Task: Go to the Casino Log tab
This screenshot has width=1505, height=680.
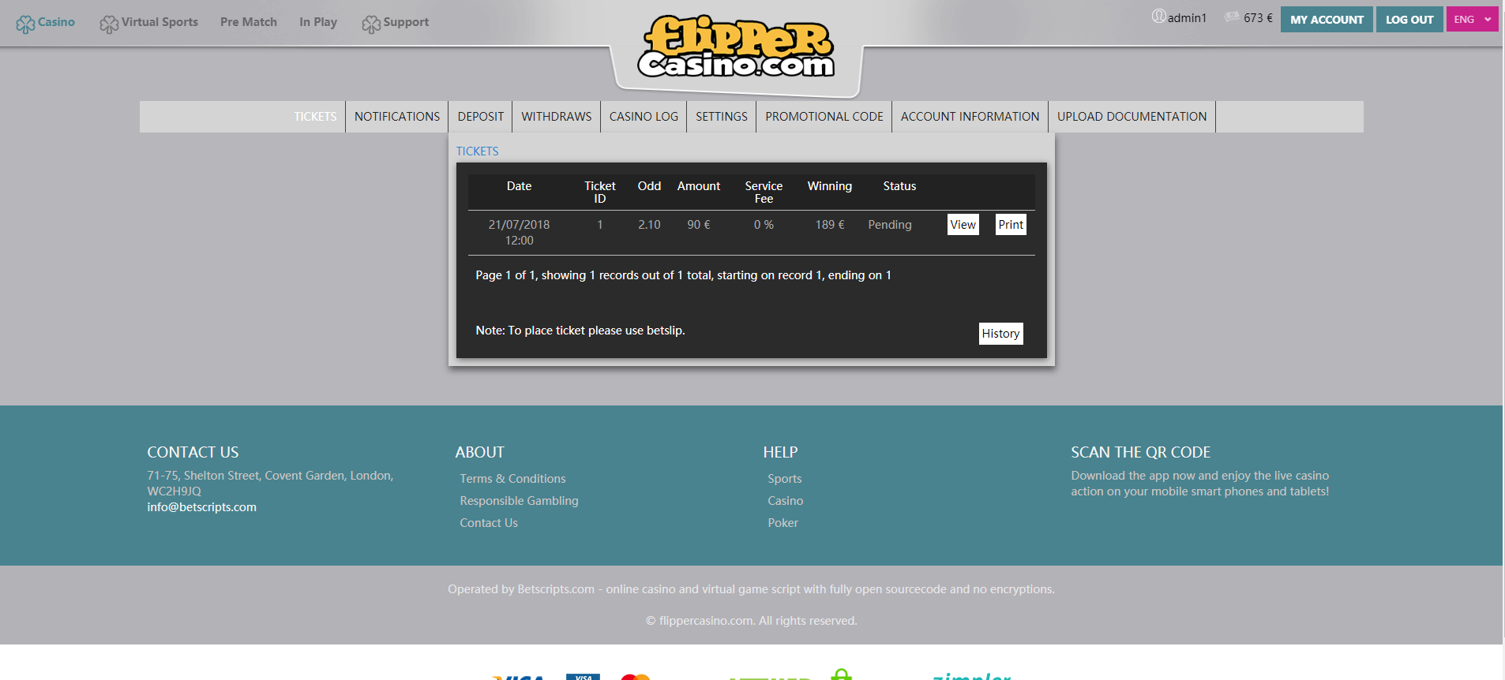Action: 643,117
